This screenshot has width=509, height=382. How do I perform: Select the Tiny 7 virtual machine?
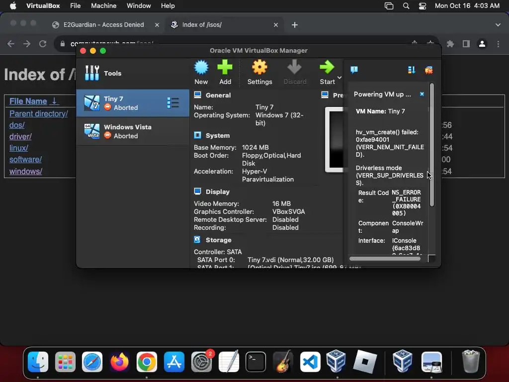tap(133, 103)
